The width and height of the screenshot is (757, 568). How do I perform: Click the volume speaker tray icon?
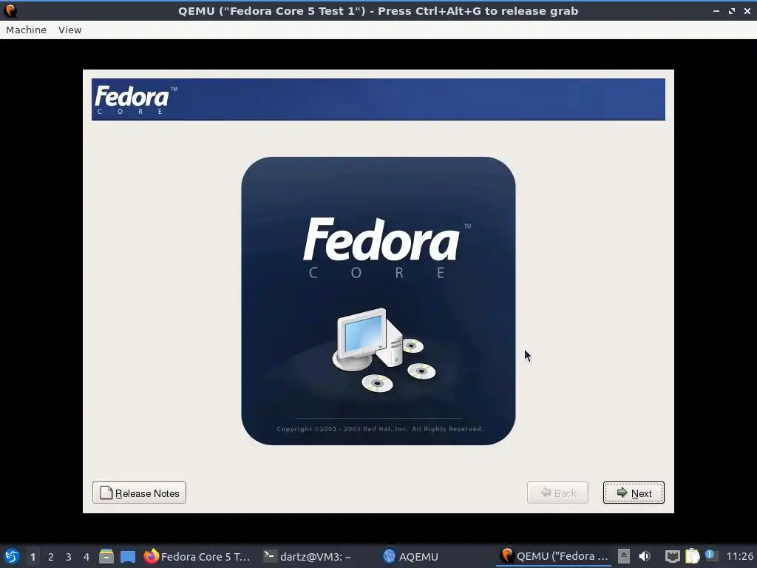pyautogui.click(x=645, y=556)
